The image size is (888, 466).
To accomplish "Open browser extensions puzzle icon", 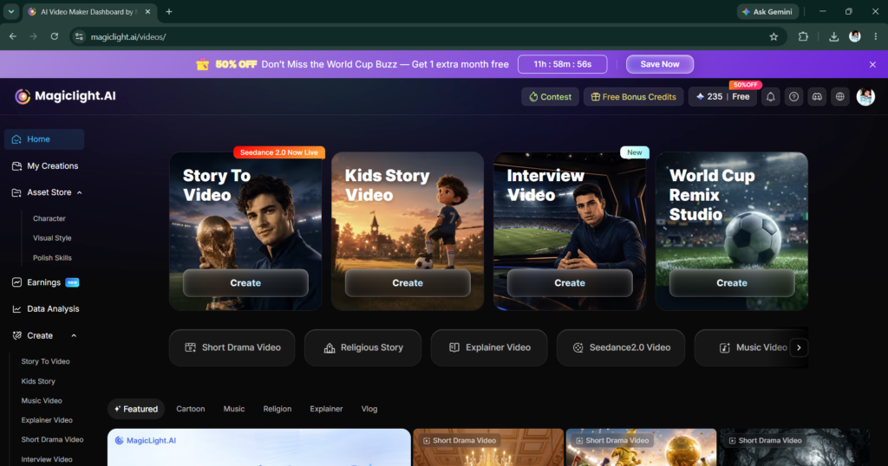I will [x=803, y=36].
